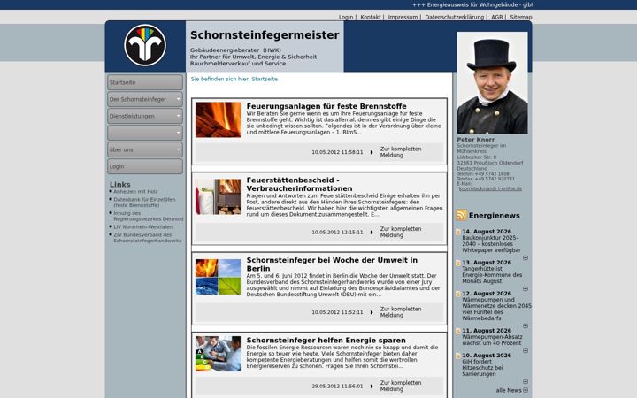The width and height of the screenshot is (637, 398).
Task: Click arrow icon beside 10.05.2012 12:15:11
Action: pyautogui.click(x=372, y=233)
